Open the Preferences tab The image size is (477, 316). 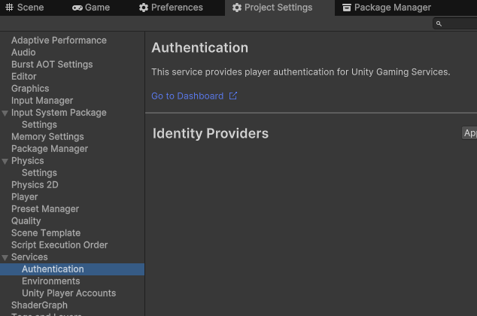pyautogui.click(x=171, y=8)
